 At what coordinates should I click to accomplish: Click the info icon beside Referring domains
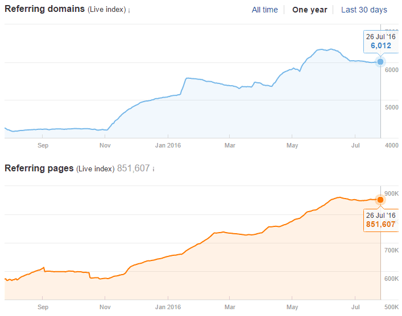click(x=130, y=10)
